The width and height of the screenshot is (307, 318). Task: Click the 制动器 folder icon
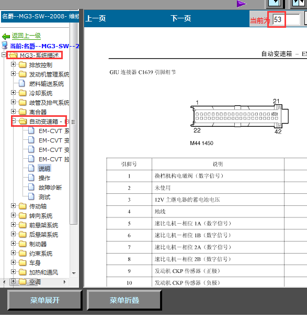(22, 244)
